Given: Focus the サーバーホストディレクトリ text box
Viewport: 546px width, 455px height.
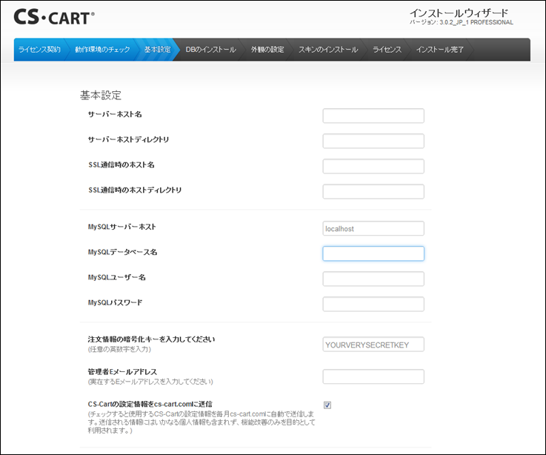Looking at the screenshot, I should tap(373, 141).
